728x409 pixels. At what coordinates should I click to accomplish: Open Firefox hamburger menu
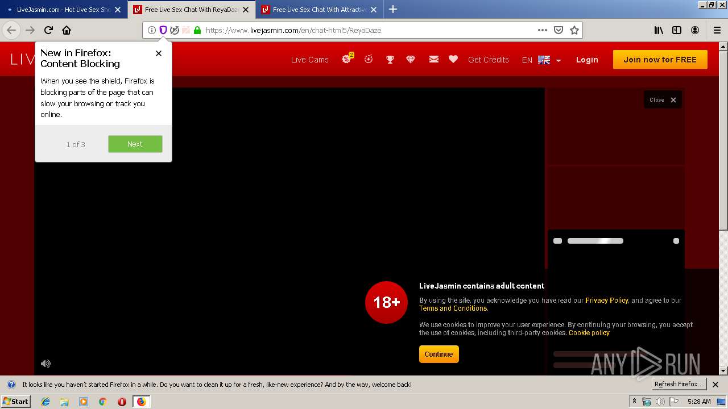click(x=717, y=30)
